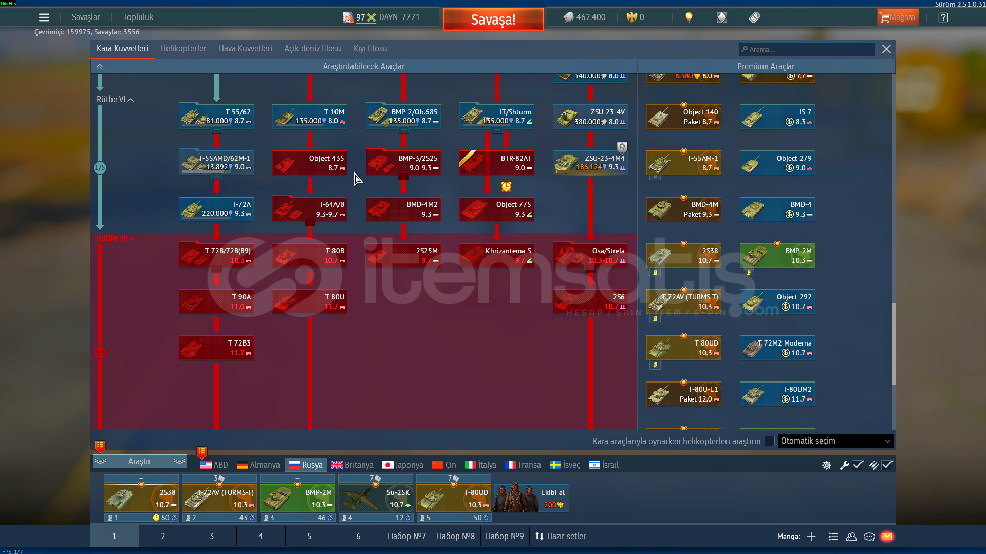Click the research tree vertical scrollbar
This screenshot has width=986, height=554.
coord(894,344)
